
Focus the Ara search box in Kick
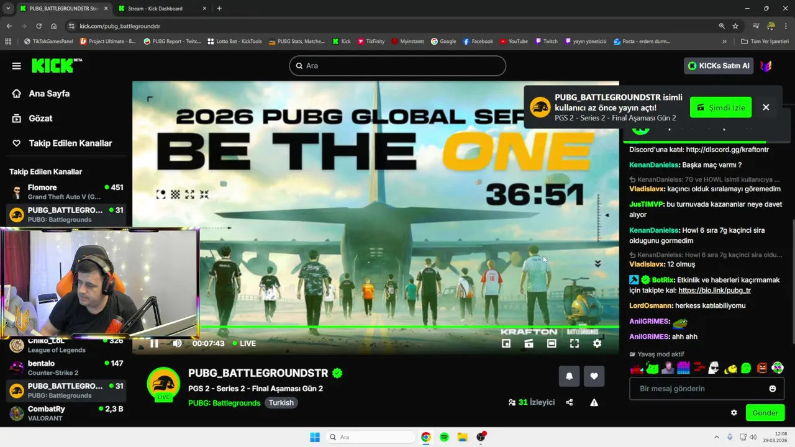(x=397, y=66)
